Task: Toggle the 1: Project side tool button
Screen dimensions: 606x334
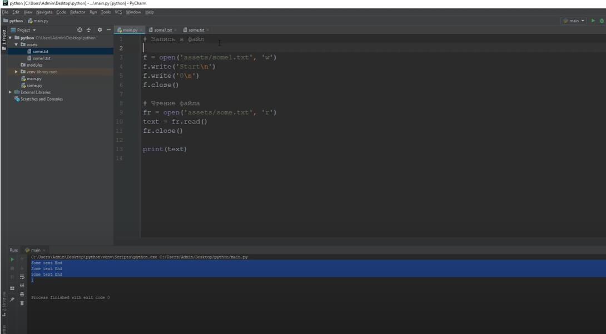Action: pyautogui.click(x=4, y=40)
